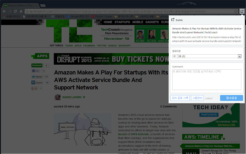Open HOME in TechCrunch navigation
This screenshot has height=154, width=246.
(108, 22)
